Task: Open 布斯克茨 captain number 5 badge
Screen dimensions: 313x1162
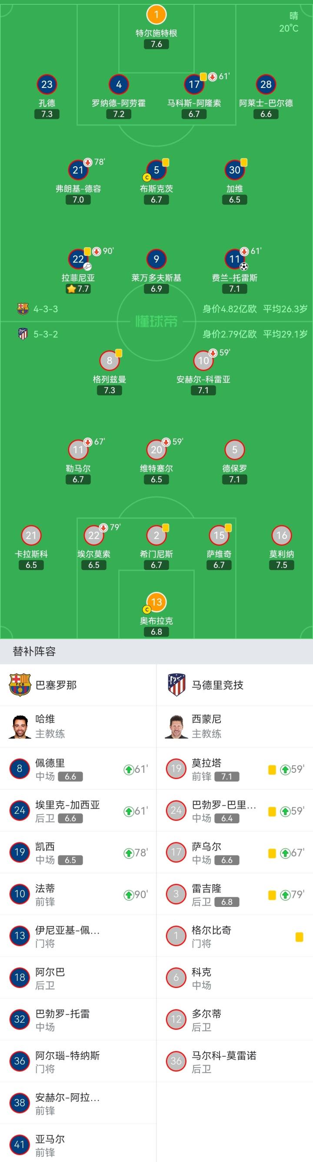Action: [156, 170]
